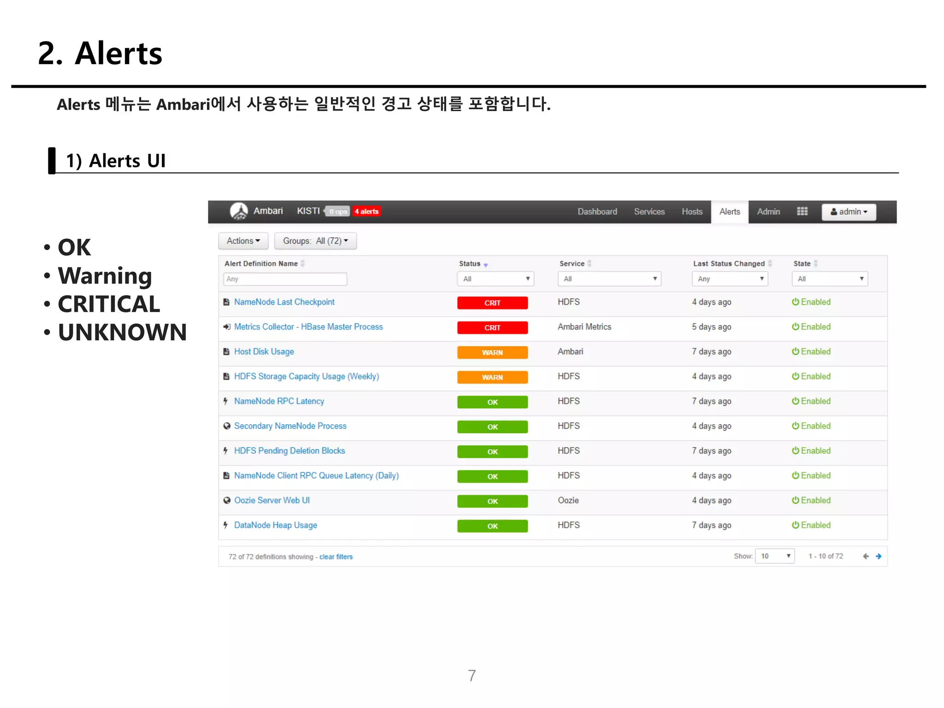
Task: Toggle Enabled state for DataNode Heap Usage
Action: [811, 525]
